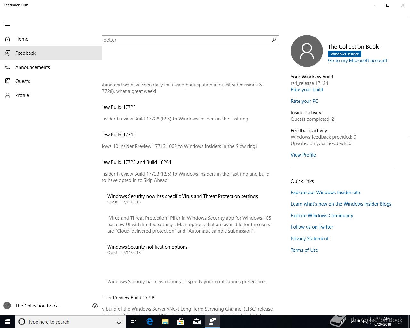Viewport: 410px width, 328px height.
Task: Open Explore Windows Community link
Action: [322, 216]
